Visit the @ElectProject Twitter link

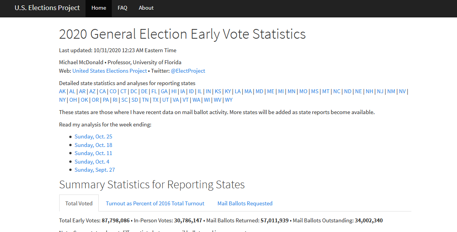[x=188, y=71]
